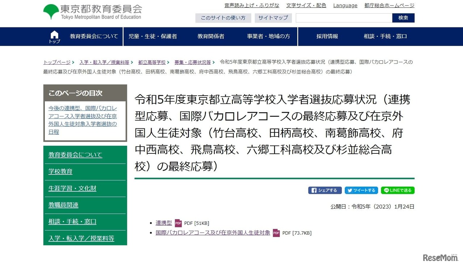The image size is (463, 266).
Task: Focus the site search input field
Action: [344, 18]
